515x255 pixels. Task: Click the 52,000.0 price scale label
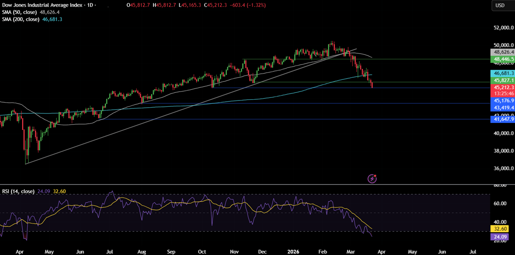click(502, 28)
